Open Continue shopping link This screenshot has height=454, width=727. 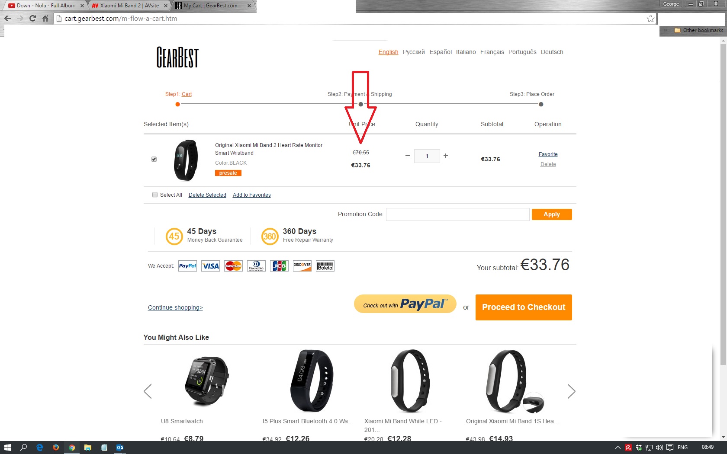(x=175, y=307)
